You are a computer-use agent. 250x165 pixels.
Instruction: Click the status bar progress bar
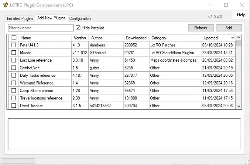click(x=18, y=161)
